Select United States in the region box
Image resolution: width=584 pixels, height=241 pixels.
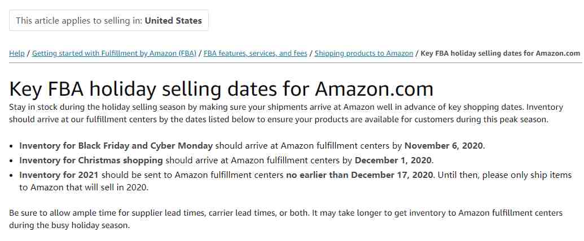point(173,20)
